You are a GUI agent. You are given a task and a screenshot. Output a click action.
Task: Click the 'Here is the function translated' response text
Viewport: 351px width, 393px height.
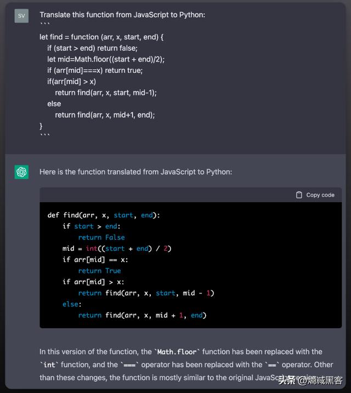[x=135, y=172]
